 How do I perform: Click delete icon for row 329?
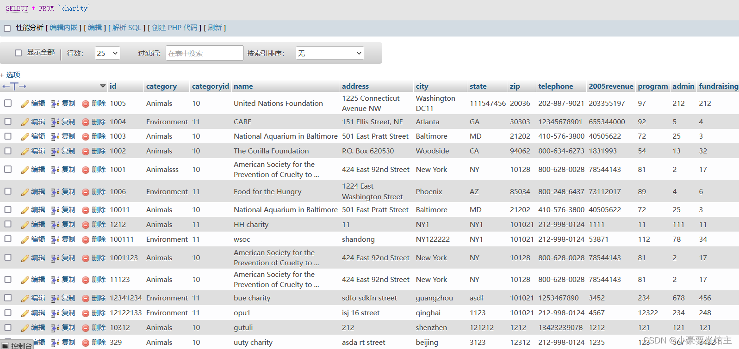tap(86, 343)
